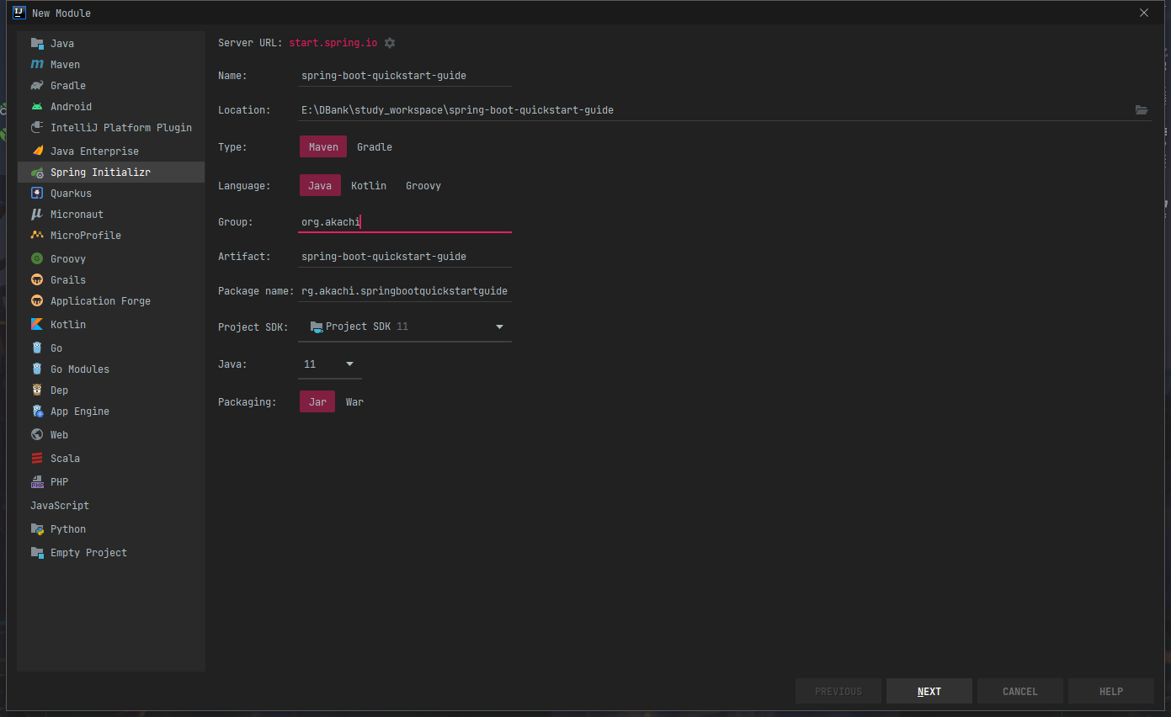This screenshot has height=717, width=1171.
Task: Click the IntelliJ Platform Plugin icon
Action: point(37,127)
